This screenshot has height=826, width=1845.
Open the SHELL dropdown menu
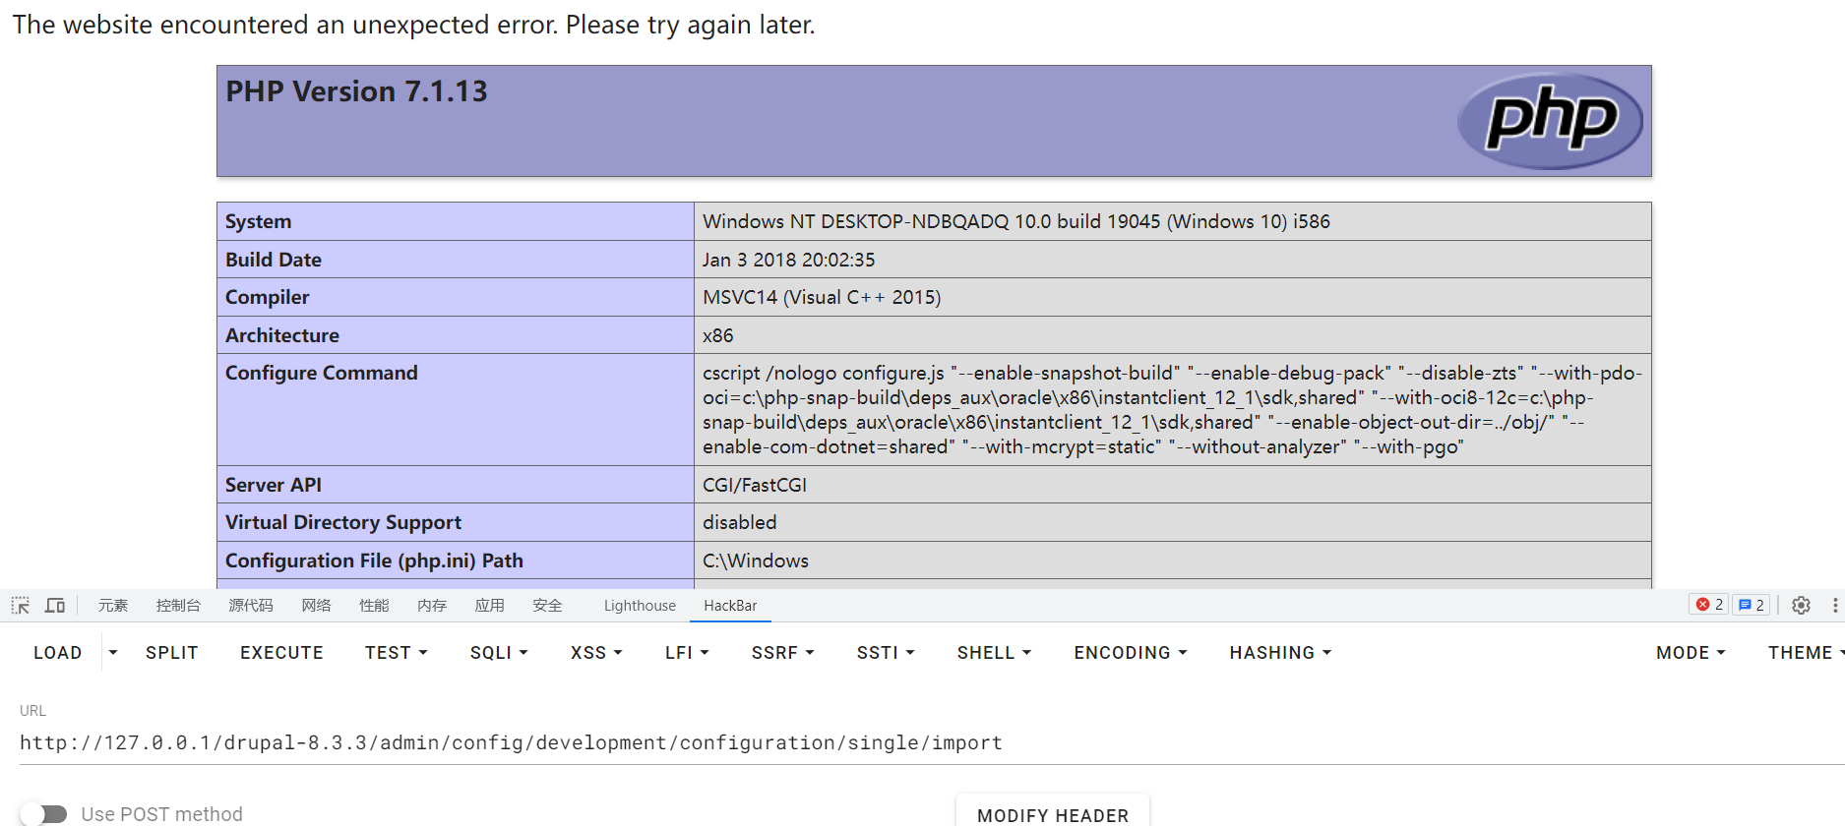click(994, 653)
